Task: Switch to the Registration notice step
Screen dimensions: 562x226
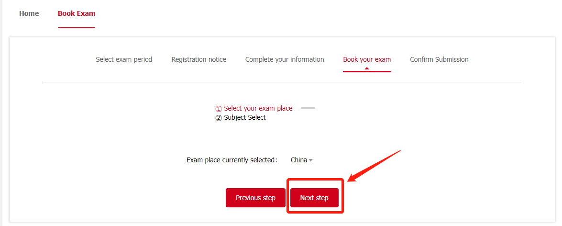Action: [x=198, y=59]
